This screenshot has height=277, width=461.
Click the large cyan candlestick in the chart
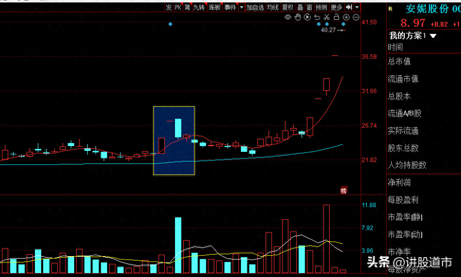(x=178, y=128)
